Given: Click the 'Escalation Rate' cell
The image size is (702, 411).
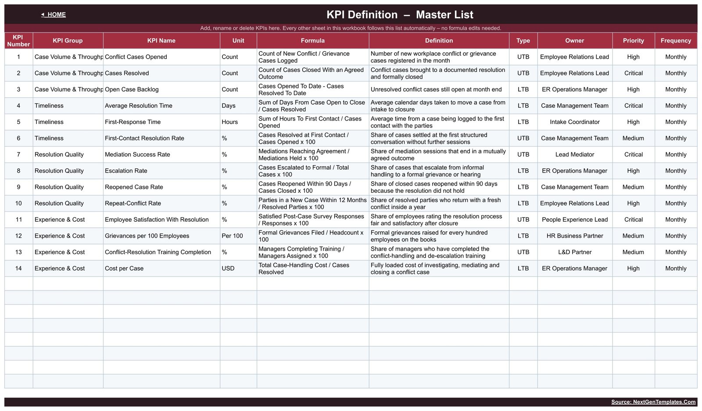Looking at the screenshot, I should coord(161,171).
